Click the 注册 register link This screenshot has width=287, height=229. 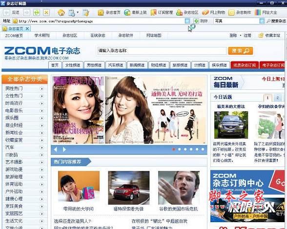[247, 36]
